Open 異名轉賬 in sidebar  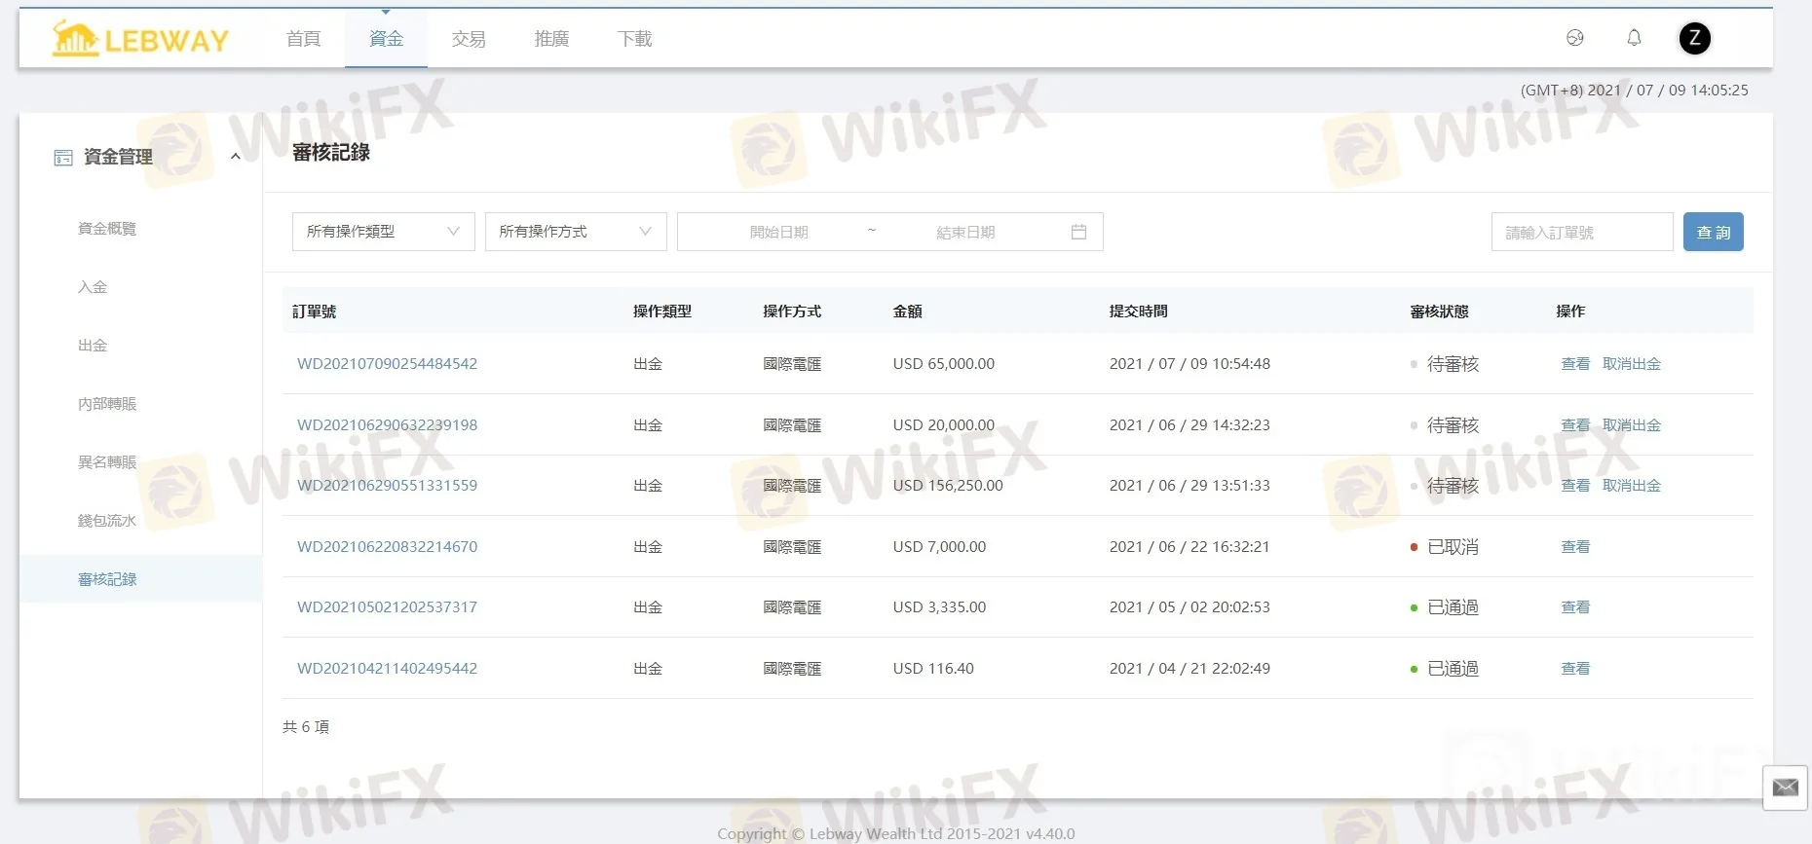point(107,462)
